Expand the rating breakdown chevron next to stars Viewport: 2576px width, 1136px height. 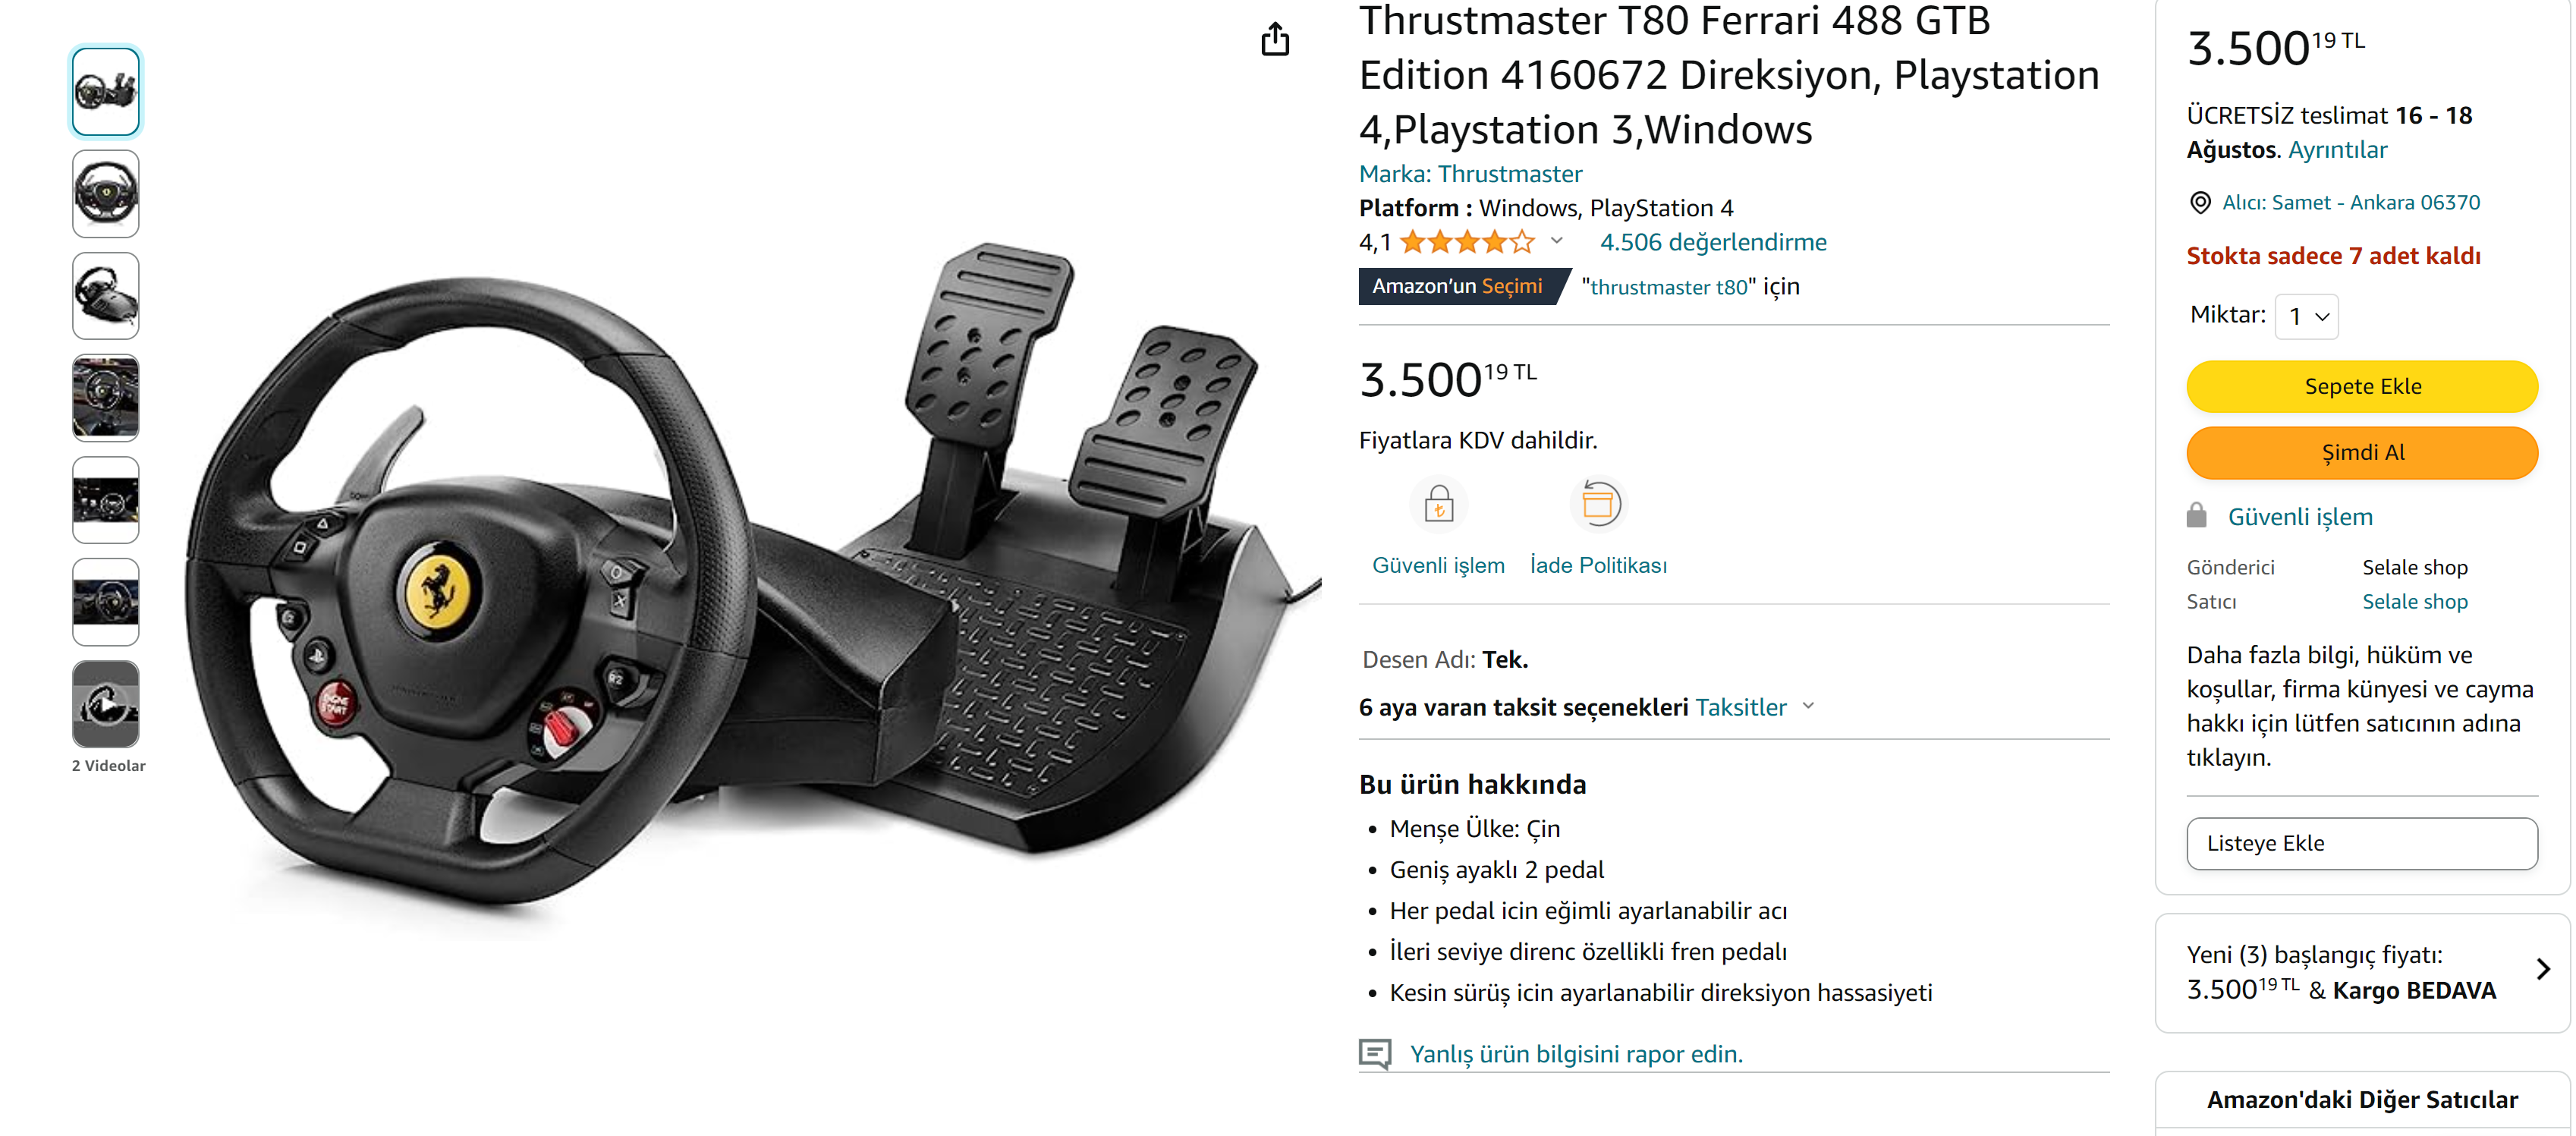pos(1557,241)
